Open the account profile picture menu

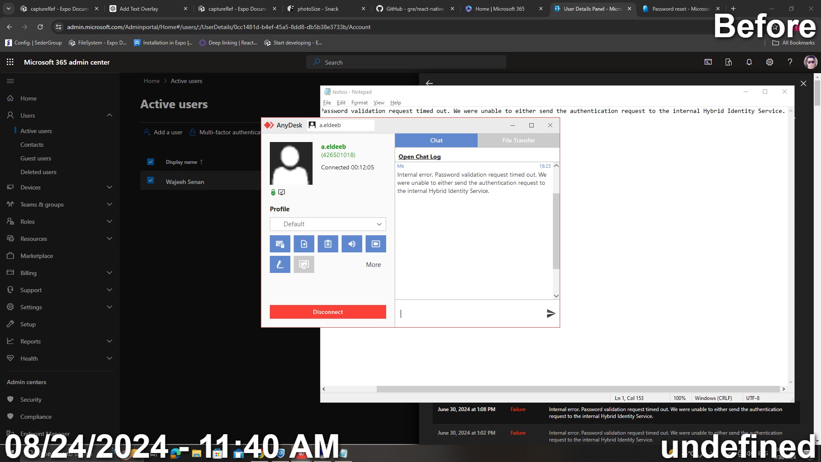[x=810, y=62]
